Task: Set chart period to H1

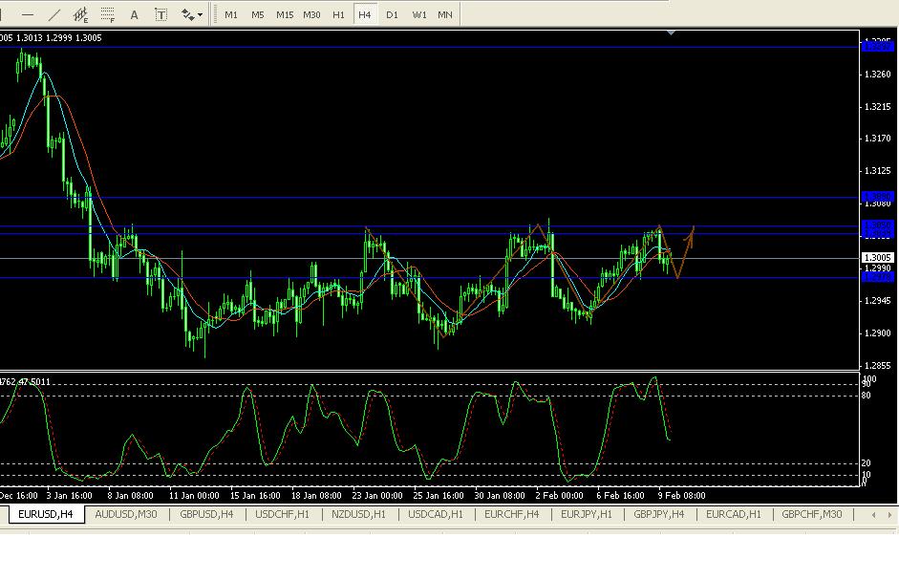Action: click(338, 14)
